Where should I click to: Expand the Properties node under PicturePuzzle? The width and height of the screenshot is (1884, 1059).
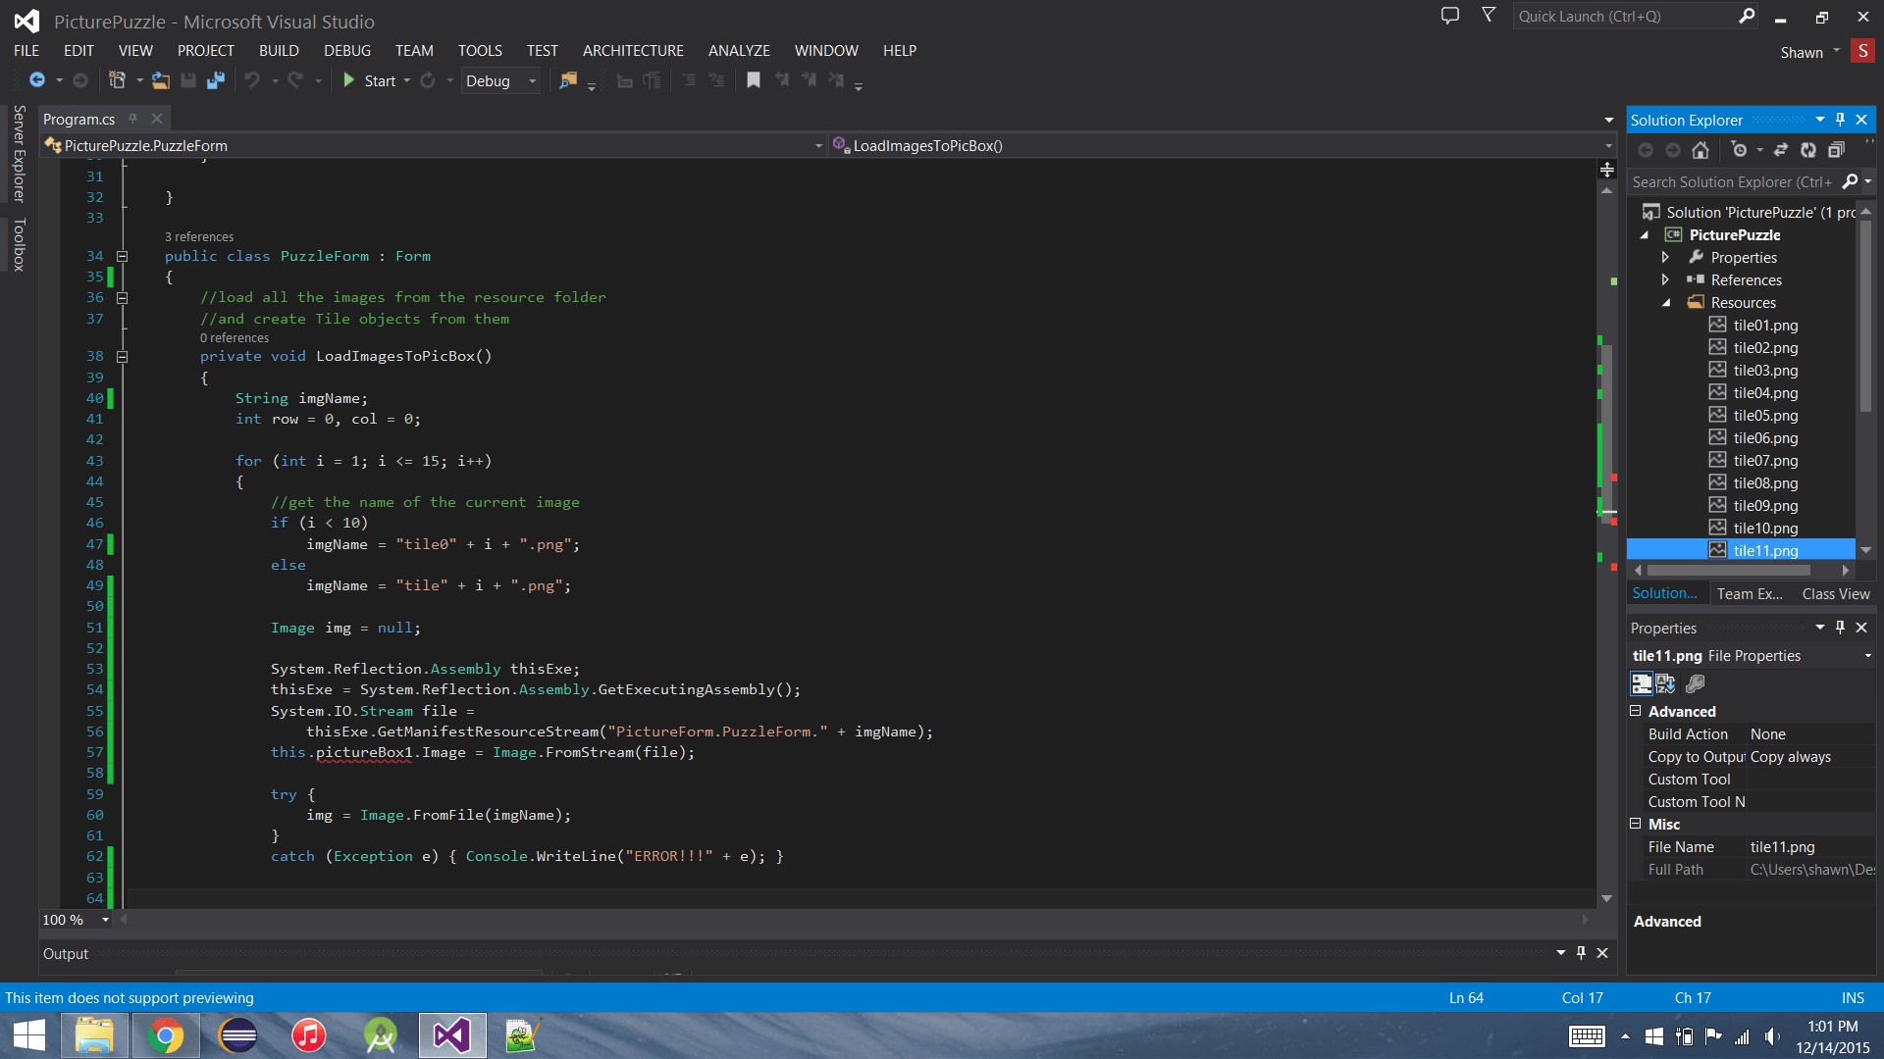tap(1665, 257)
